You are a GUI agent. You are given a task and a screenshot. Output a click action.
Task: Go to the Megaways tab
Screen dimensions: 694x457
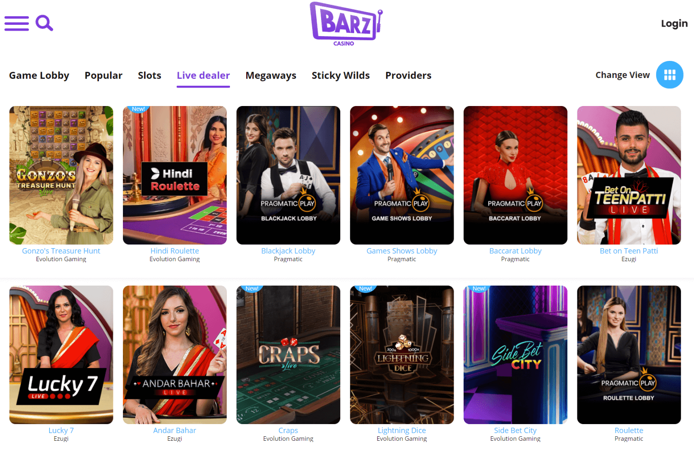coord(271,75)
